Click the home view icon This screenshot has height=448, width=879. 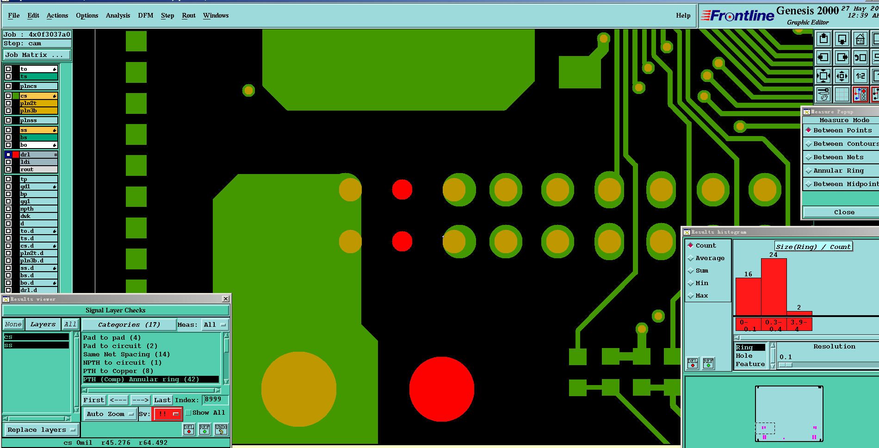(x=860, y=39)
